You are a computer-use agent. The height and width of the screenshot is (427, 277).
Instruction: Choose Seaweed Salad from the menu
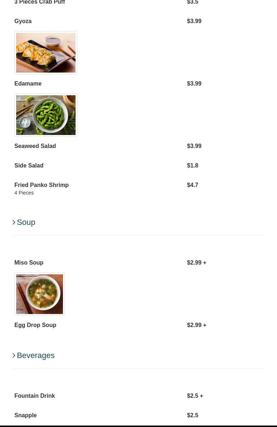(35, 146)
